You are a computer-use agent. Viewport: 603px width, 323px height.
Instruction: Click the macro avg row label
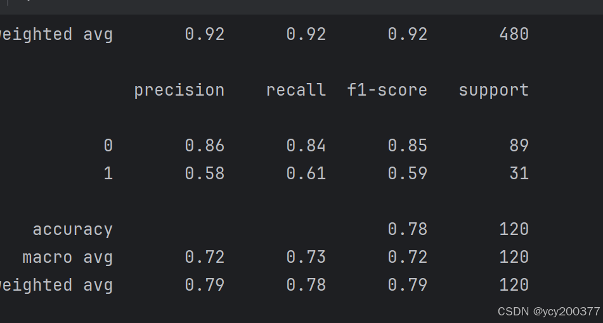coord(68,258)
